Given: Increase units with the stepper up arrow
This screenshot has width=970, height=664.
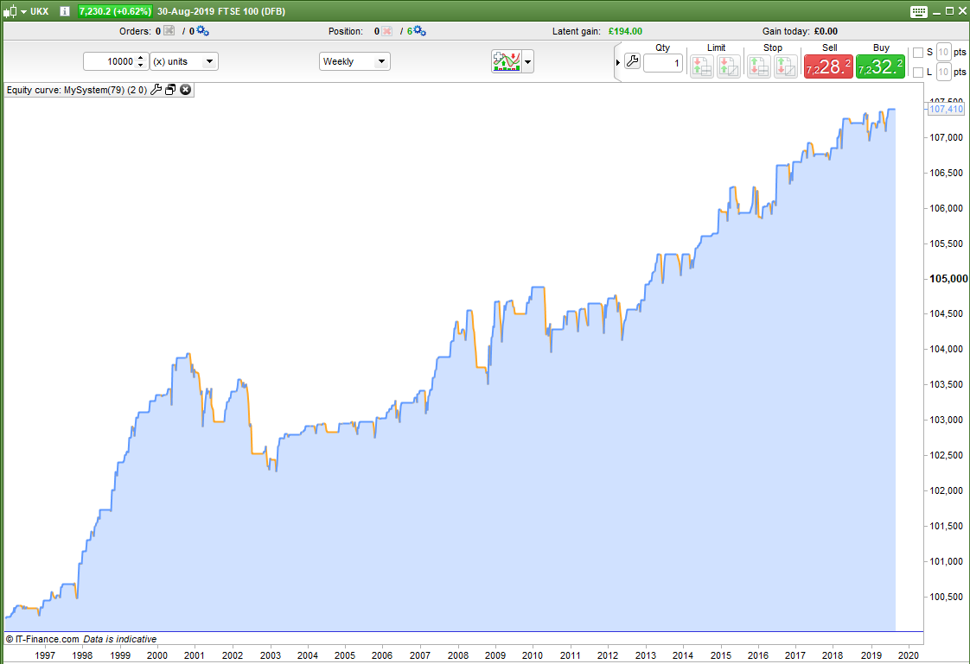Looking at the screenshot, I should tap(141, 58).
